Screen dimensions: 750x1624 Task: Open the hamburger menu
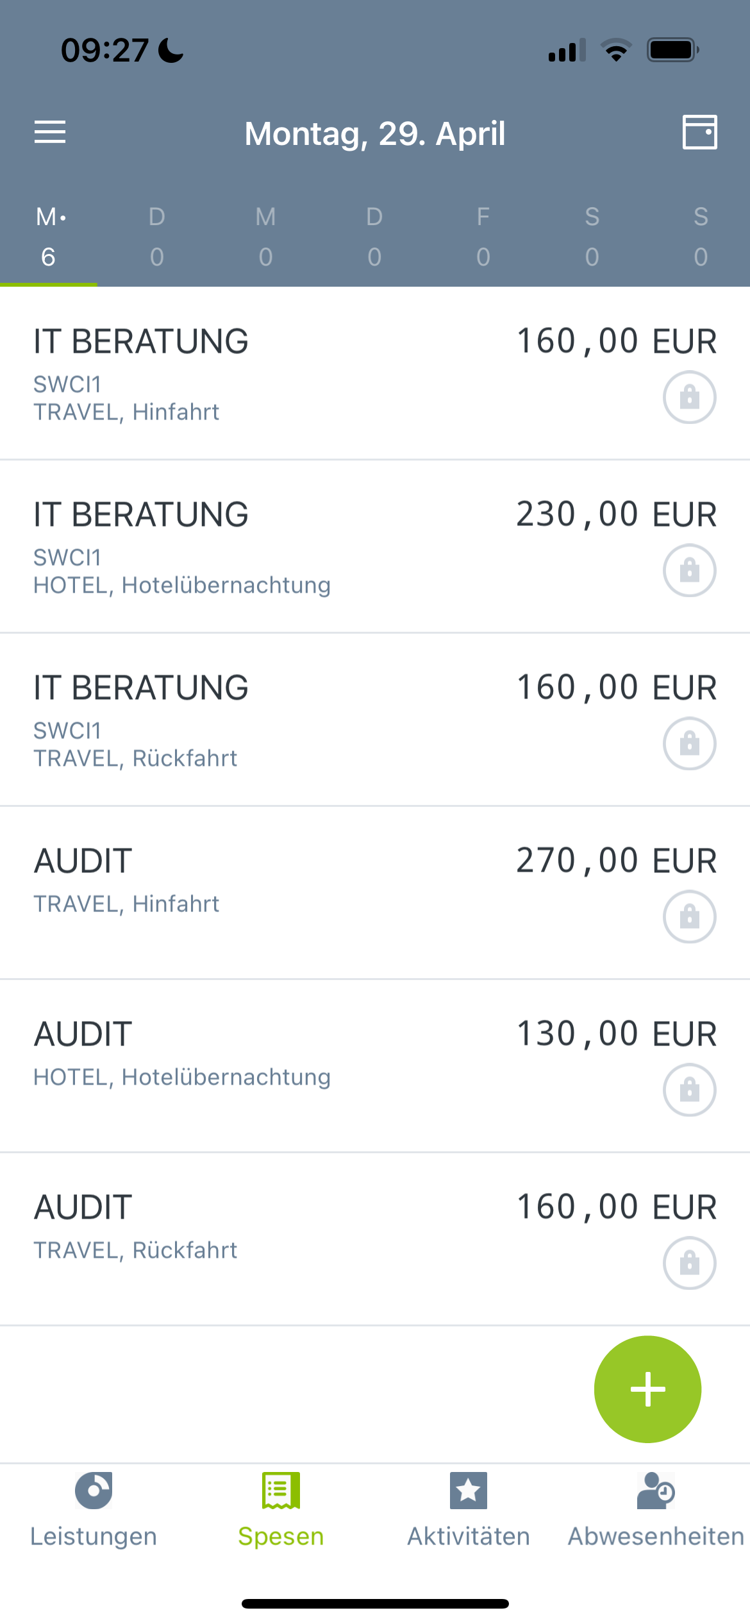[x=50, y=132]
